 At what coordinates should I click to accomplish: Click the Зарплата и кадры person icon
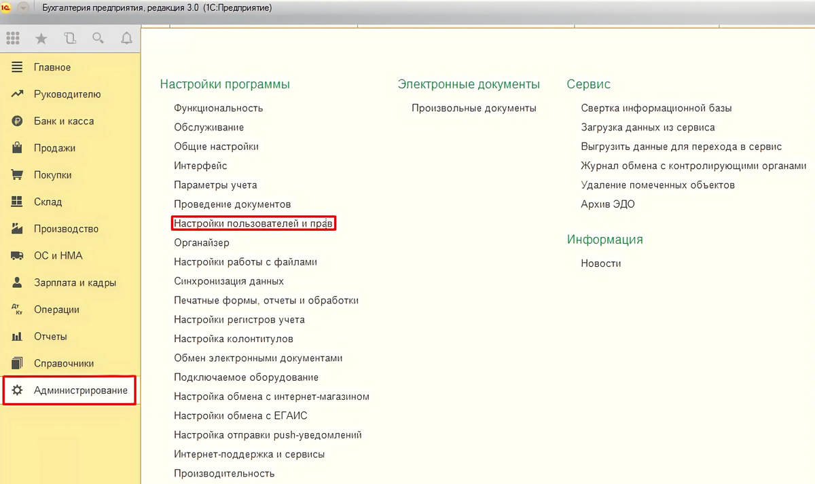(x=18, y=282)
